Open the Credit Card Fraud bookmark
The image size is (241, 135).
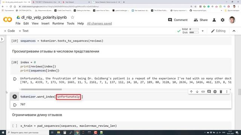(63, 10)
